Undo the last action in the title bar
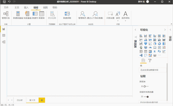The image size is (173, 106). tap(9, 2)
